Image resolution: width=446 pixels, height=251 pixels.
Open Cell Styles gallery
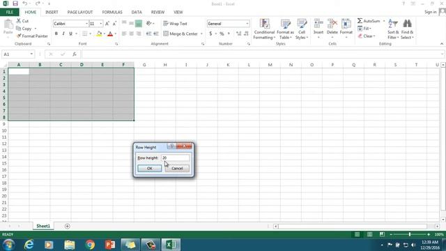[x=302, y=29]
